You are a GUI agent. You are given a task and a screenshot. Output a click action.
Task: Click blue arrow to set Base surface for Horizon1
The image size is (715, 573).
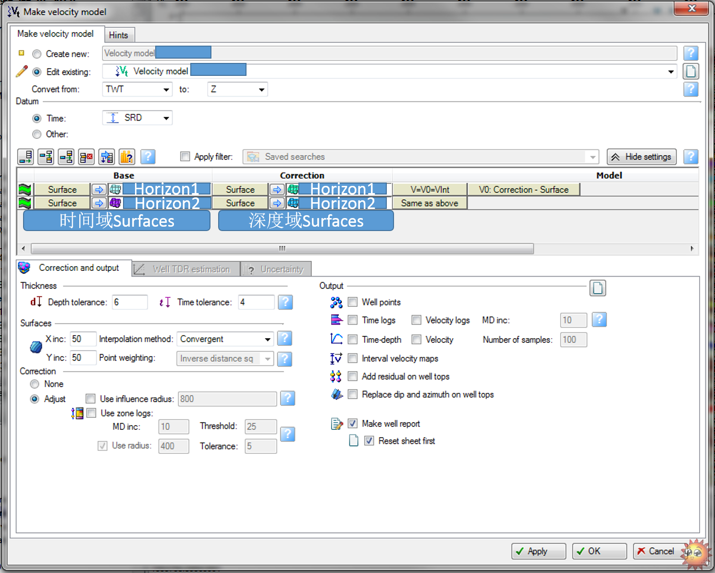(x=99, y=189)
